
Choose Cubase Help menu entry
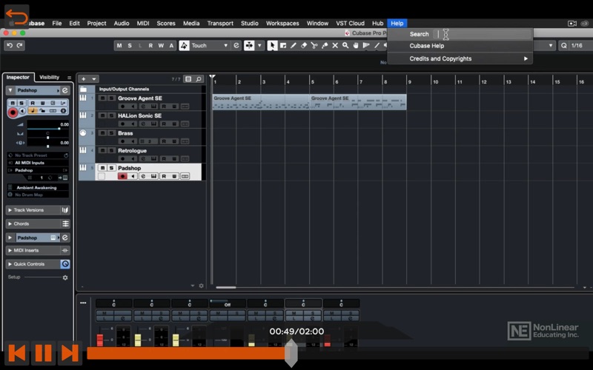460,46
